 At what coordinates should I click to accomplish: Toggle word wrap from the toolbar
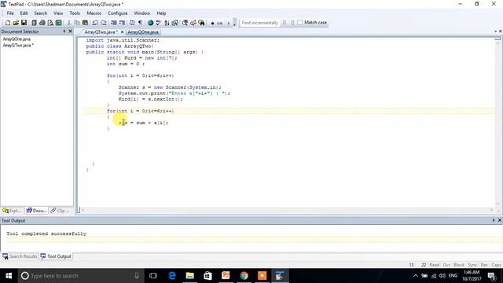pyautogui.click(x=132, y=23)
